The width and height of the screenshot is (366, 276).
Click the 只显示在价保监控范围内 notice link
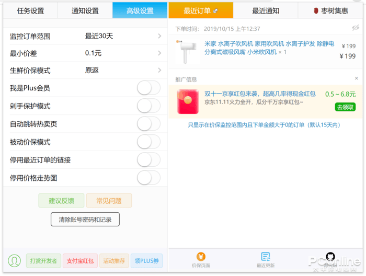pos(264,125)
